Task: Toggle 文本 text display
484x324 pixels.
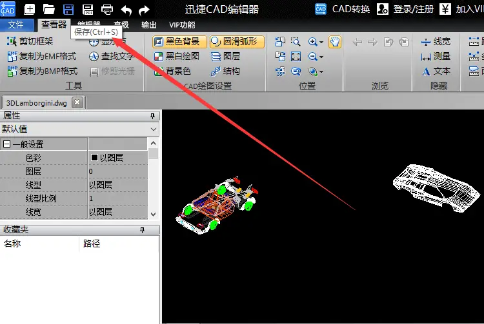Action: [436, 71]
